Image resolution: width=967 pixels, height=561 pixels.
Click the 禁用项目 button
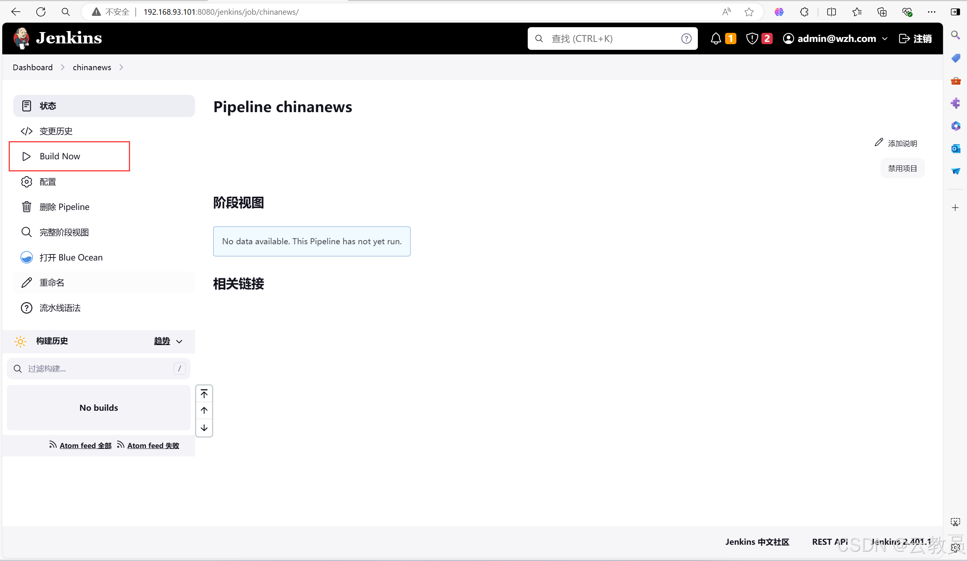902,168
